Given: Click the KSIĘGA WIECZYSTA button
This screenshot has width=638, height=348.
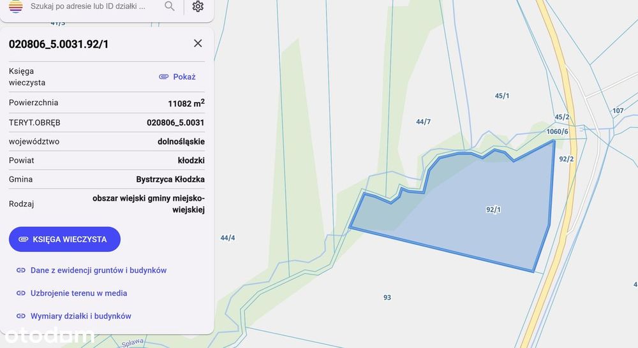Looking at the screenshot, I should click(x=64, y=240).
